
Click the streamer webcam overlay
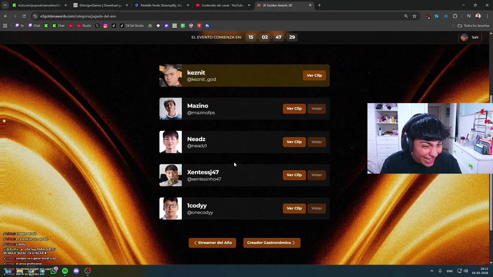pos(430,138)
